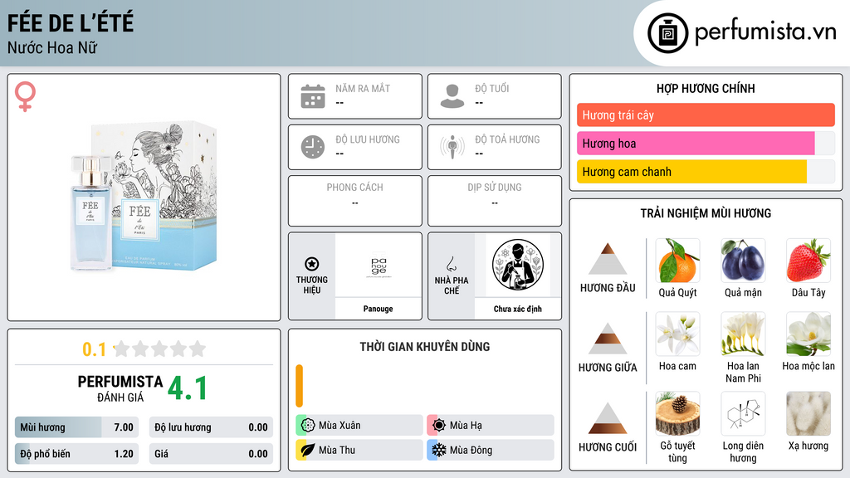Image resolution: width=850 pixels, height=478 pixels.
Task: Click the Panouge brand logo image
Action: point(379,265)
